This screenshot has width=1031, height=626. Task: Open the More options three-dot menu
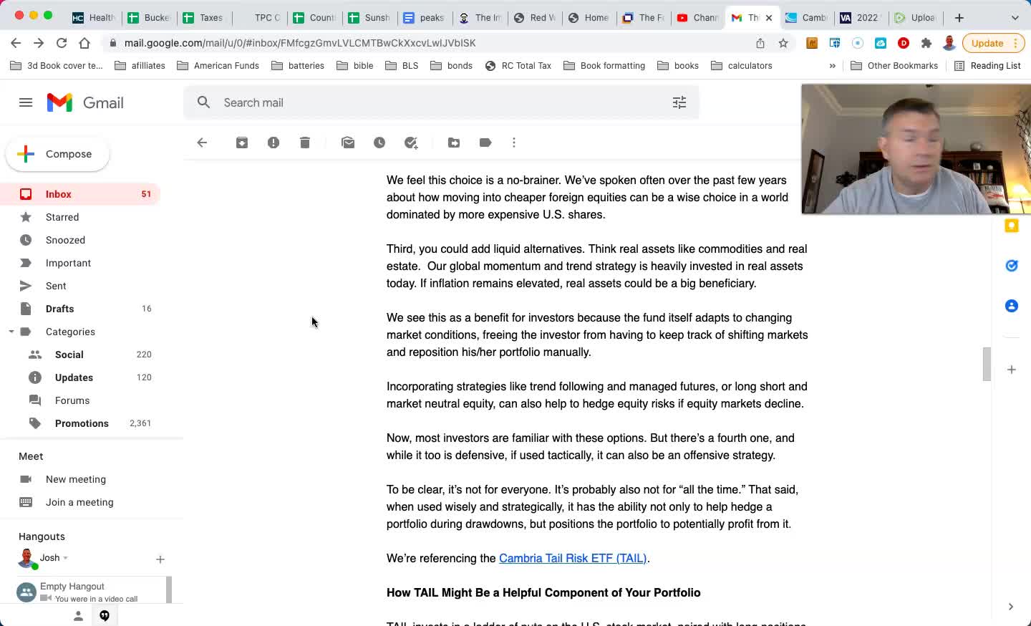click(x=514, y=143)
